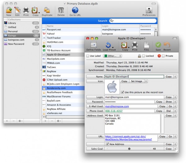Click the green Save checkmark icon
The image size is (186, 163).
point(158,45)
